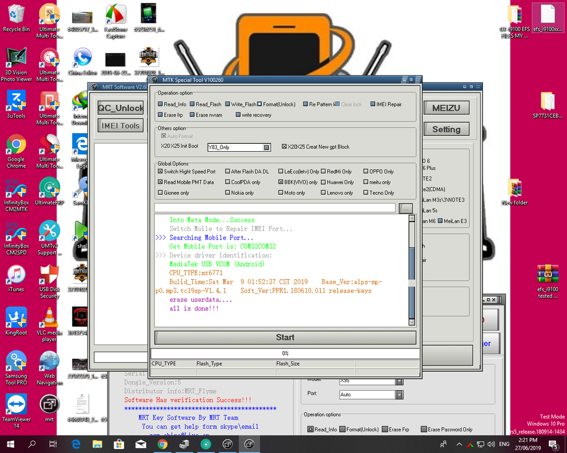Click Windows Start button on taskbar
567x453 pixels.
click(x=10, y=444)
